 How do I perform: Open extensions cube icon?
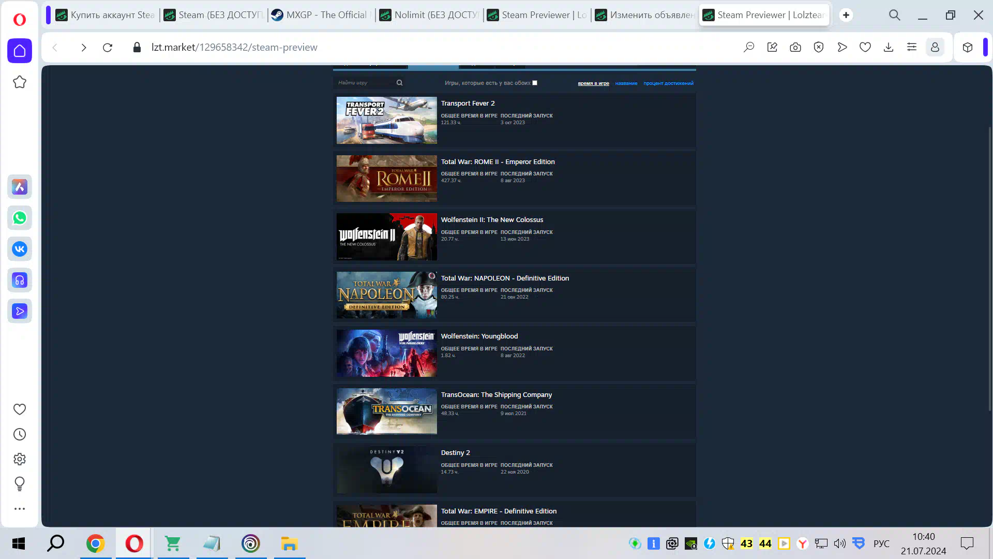968,48
